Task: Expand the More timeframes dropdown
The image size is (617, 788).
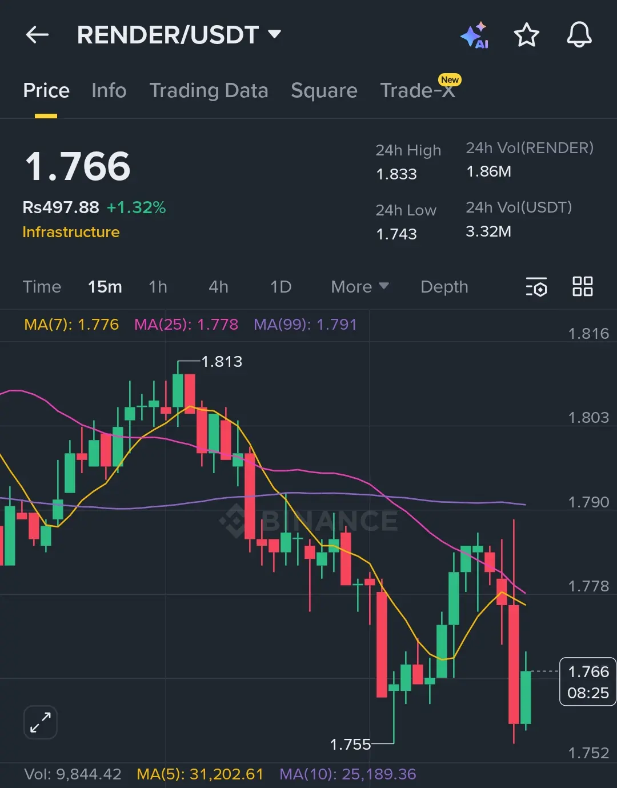Action: 360,287
